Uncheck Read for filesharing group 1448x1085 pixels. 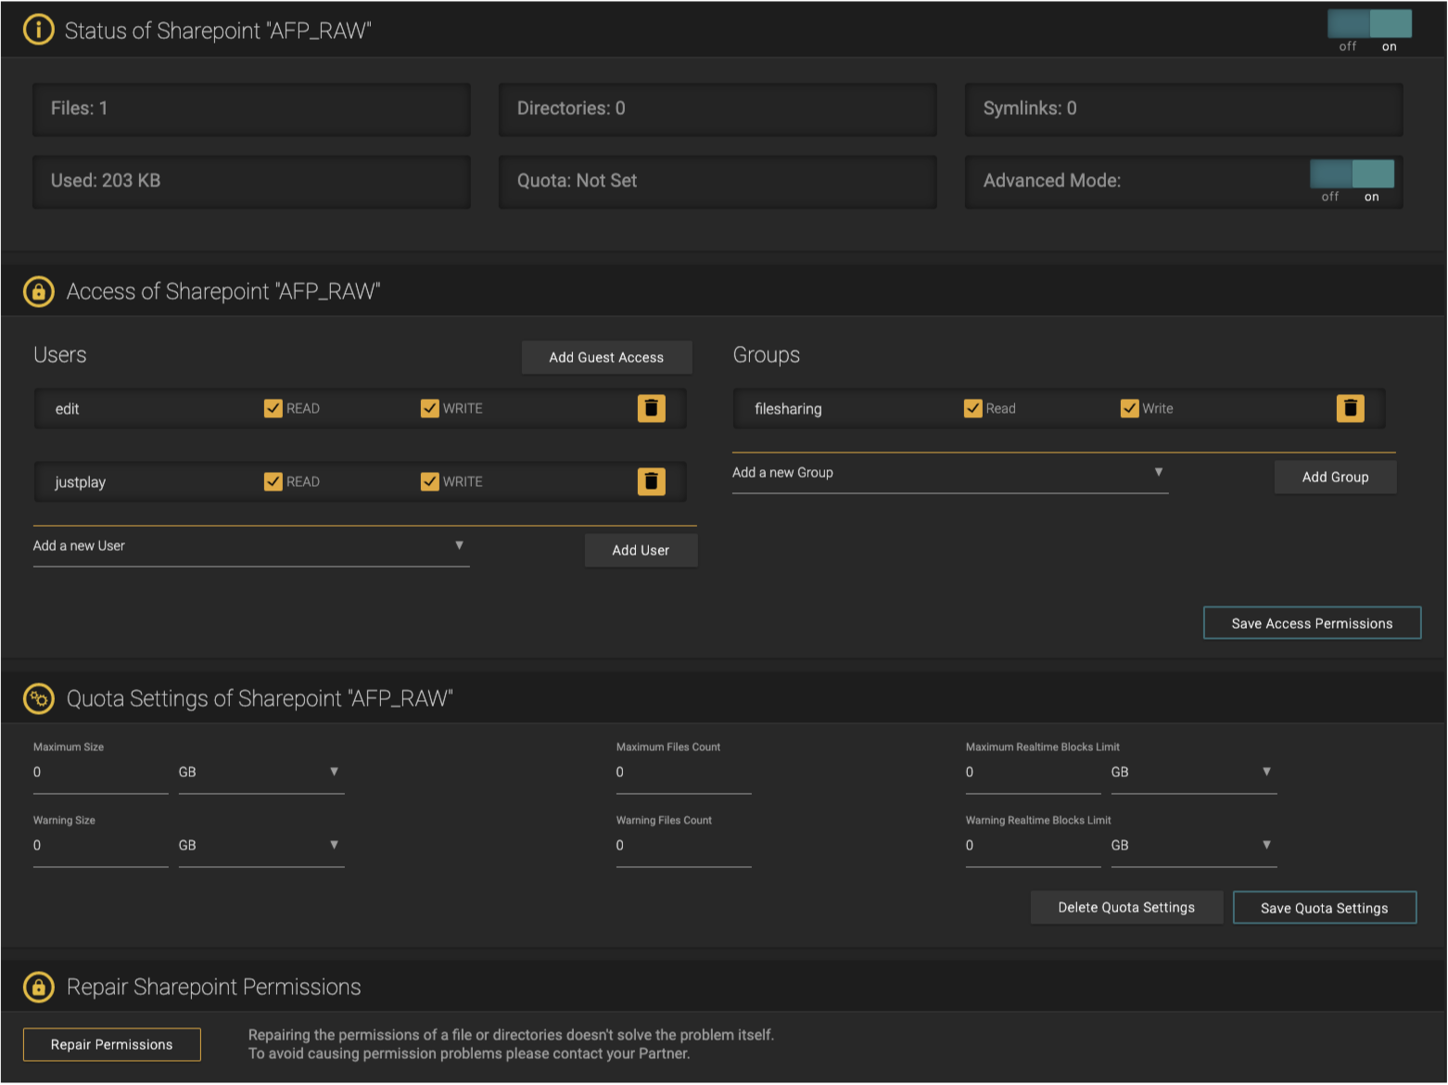pos(972,408)
